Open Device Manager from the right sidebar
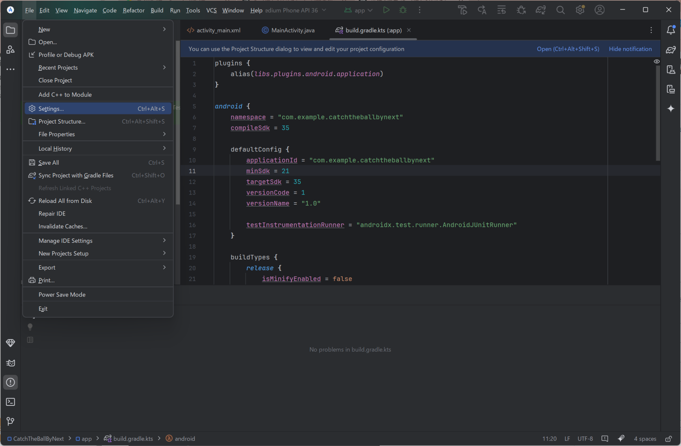 click(x=671, y=69)
